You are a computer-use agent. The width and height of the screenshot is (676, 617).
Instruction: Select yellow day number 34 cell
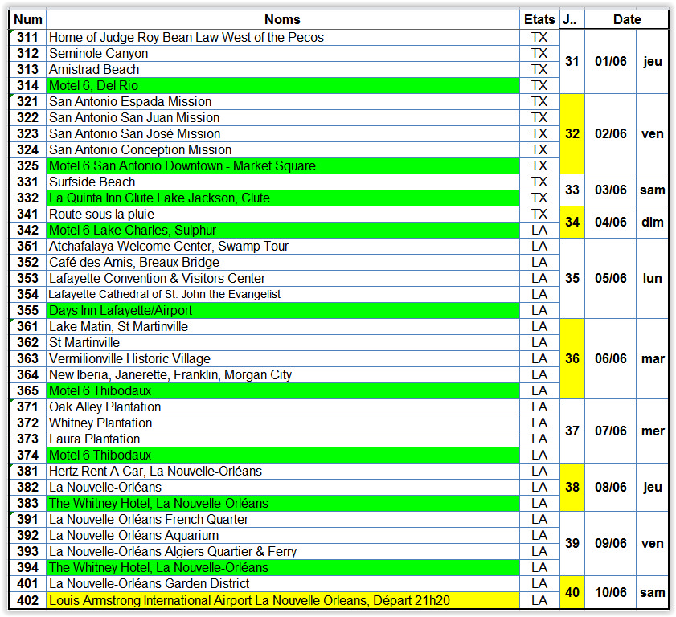coord(572,222)
